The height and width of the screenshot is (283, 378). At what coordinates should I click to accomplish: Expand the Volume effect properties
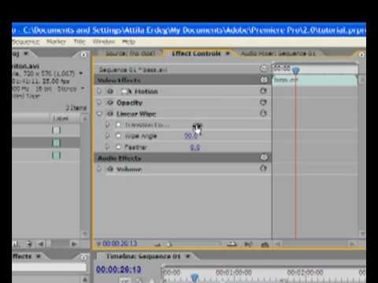pos(99,169)
